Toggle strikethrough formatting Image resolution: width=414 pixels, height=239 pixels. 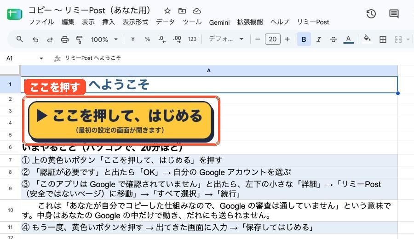click(333, 40)
